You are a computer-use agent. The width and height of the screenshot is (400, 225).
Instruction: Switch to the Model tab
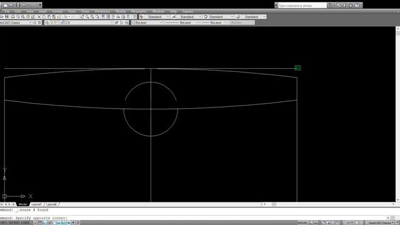(22, 204)
